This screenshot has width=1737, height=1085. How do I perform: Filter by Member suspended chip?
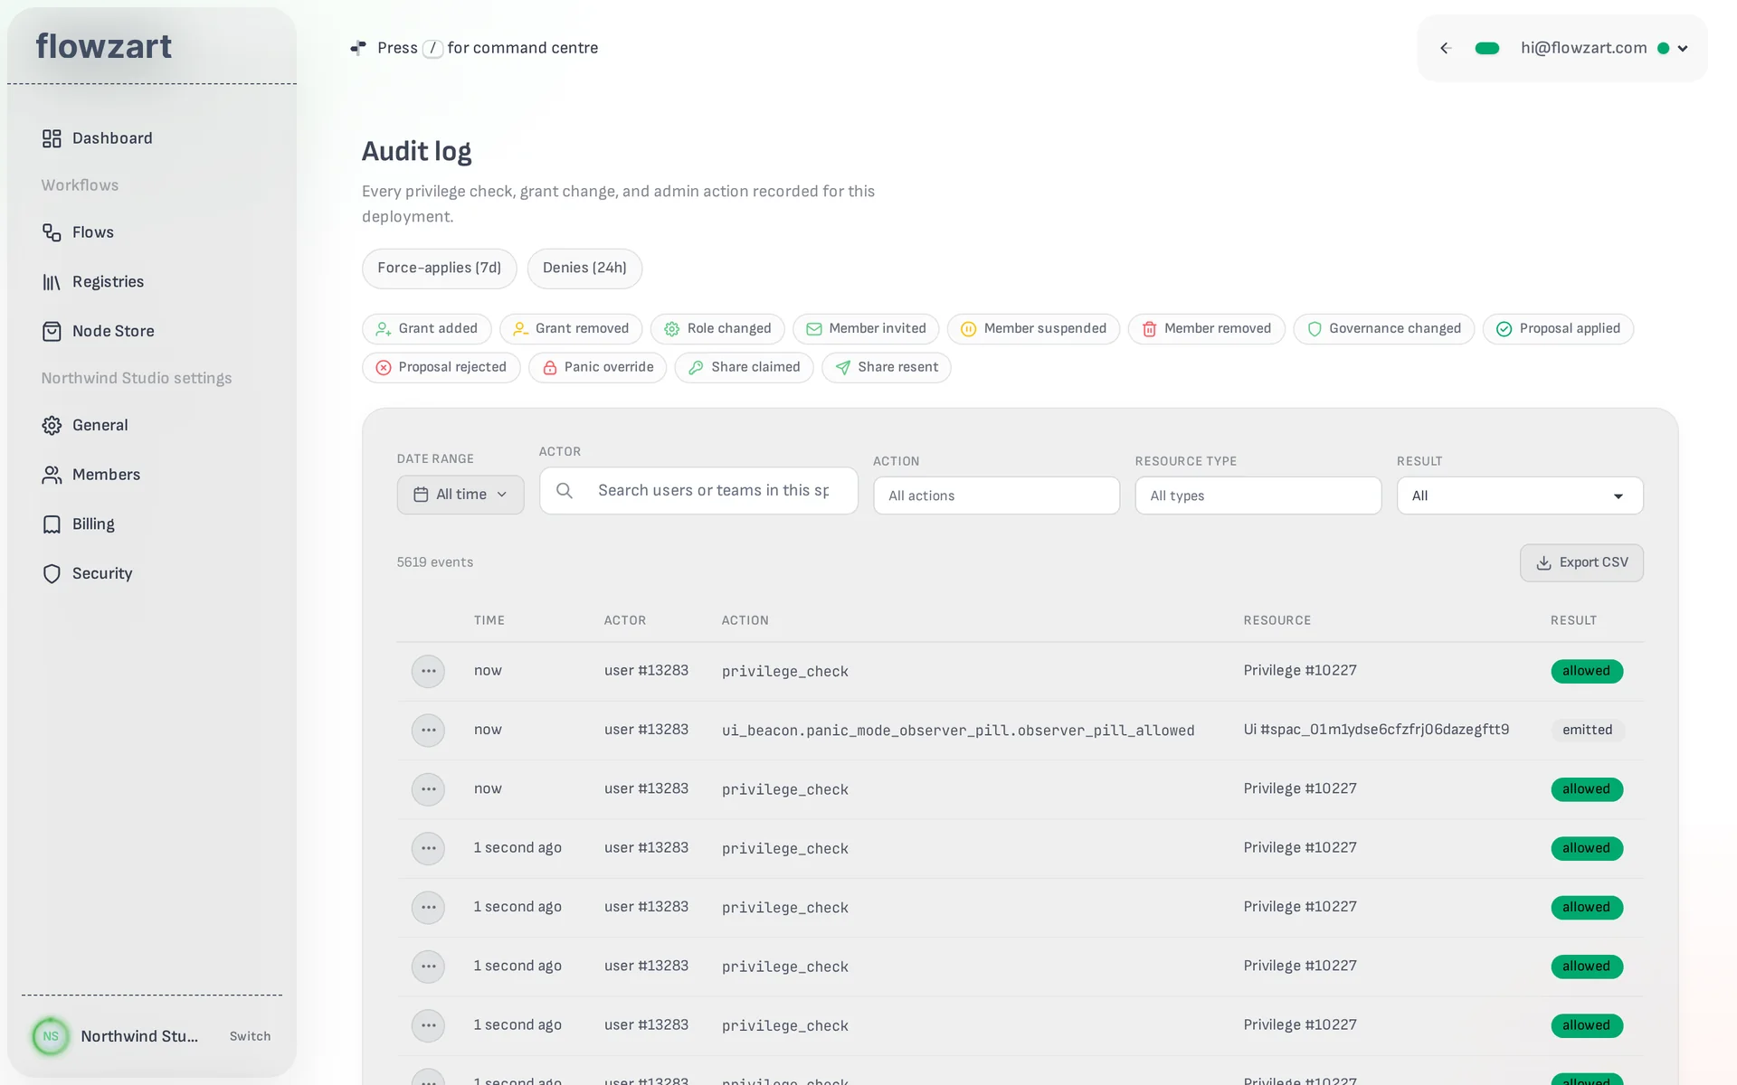tap(1033, 329)
